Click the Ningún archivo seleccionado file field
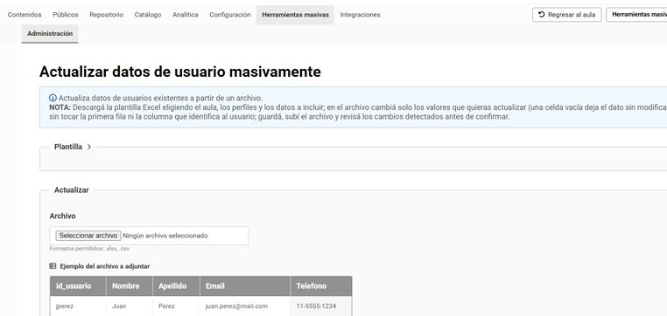 tap(149, 236)
